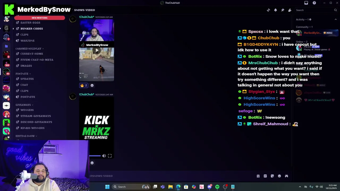This screenshot has height=191, width=340.
Task: Mute the Kick MRKZ Streaming video
Action: click(x=104, y=156)
